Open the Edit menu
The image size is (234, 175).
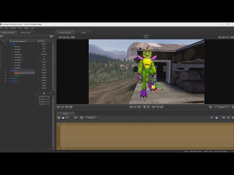(x=6, y=28)
